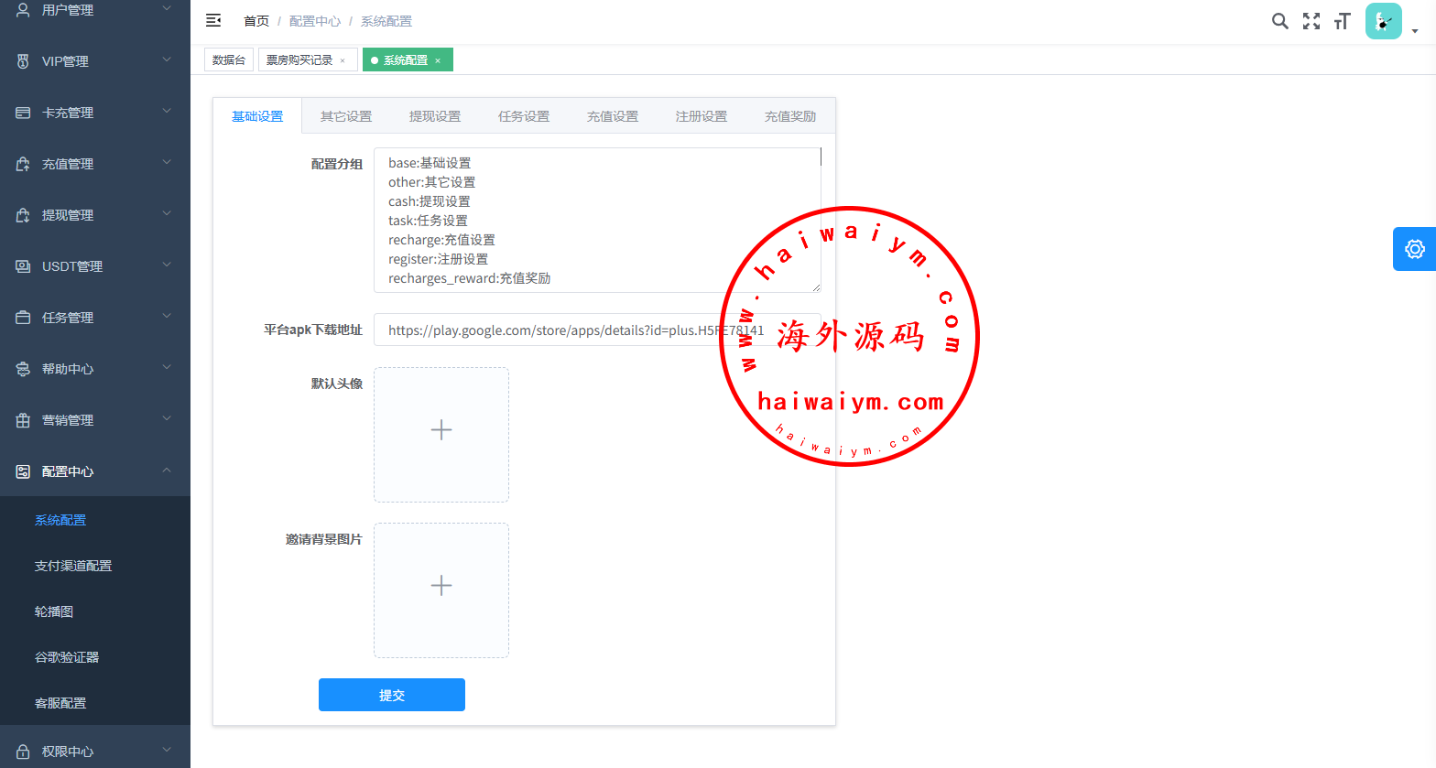Switch to the 充值奖励 tab
This screenshot has width=1436, height=768.
point(789,116)
